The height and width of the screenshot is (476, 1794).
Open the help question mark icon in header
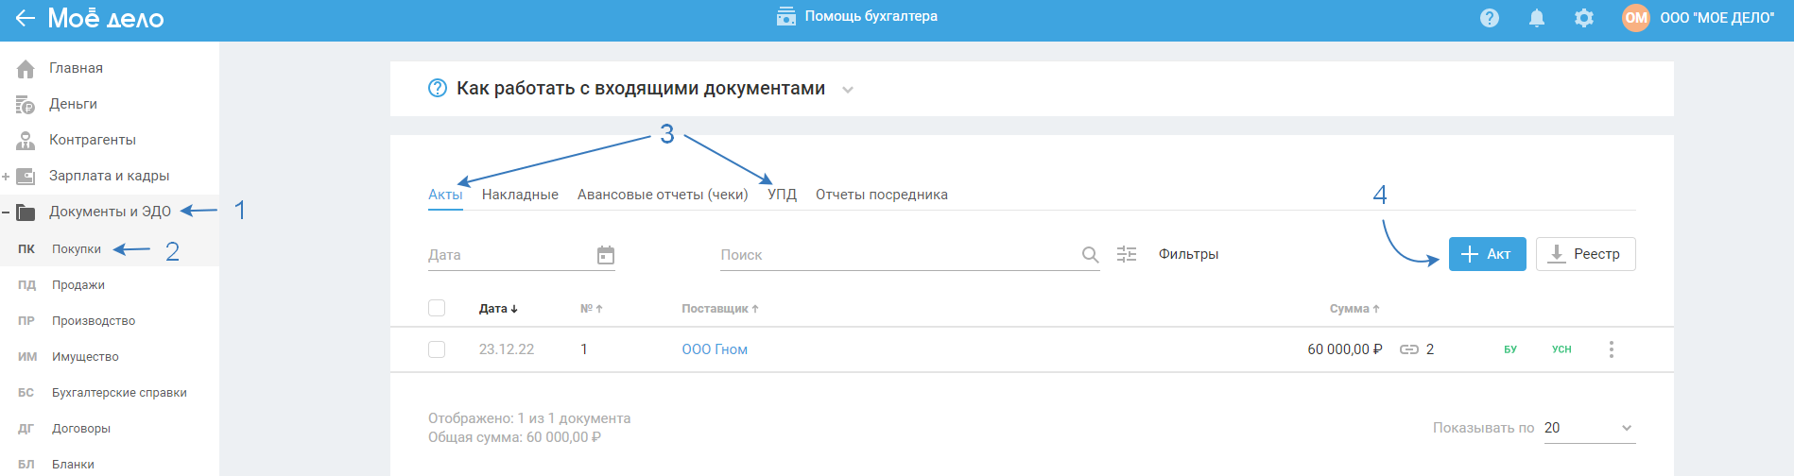click(1490, 18)
